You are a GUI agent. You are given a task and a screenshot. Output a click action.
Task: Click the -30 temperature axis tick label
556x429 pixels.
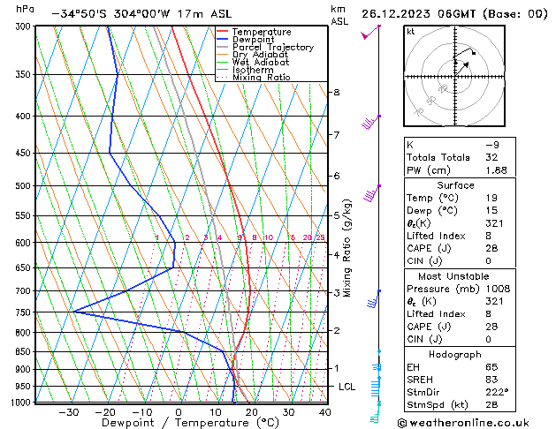[x=69, y=412]
